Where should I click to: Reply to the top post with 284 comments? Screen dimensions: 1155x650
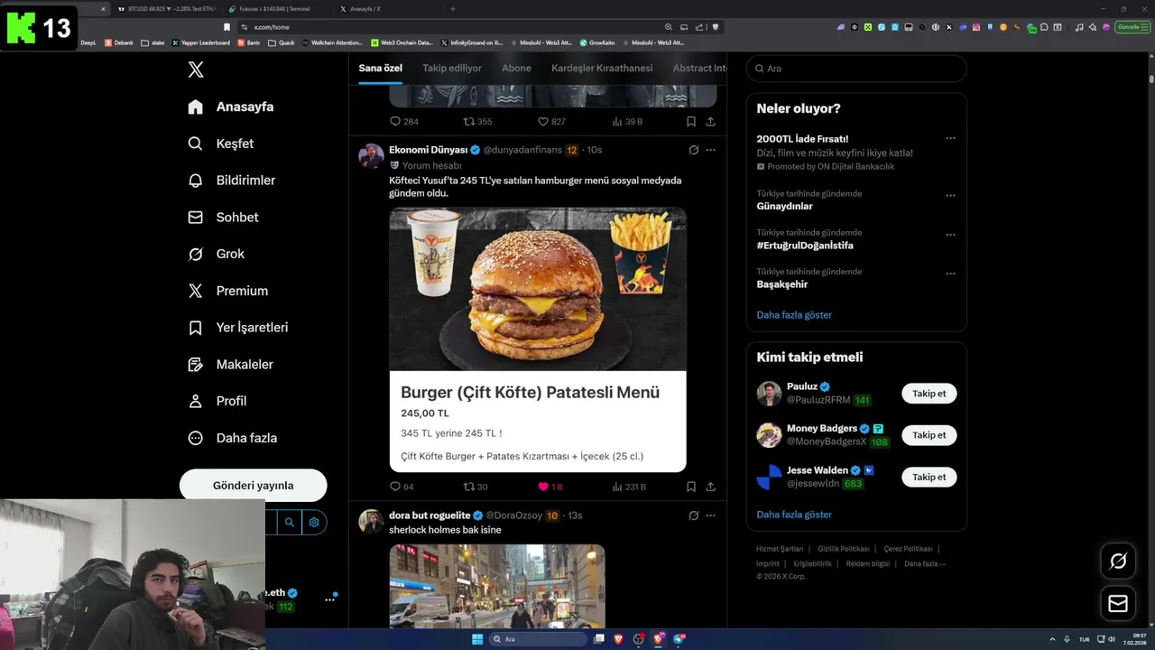[x=403, y=121]
